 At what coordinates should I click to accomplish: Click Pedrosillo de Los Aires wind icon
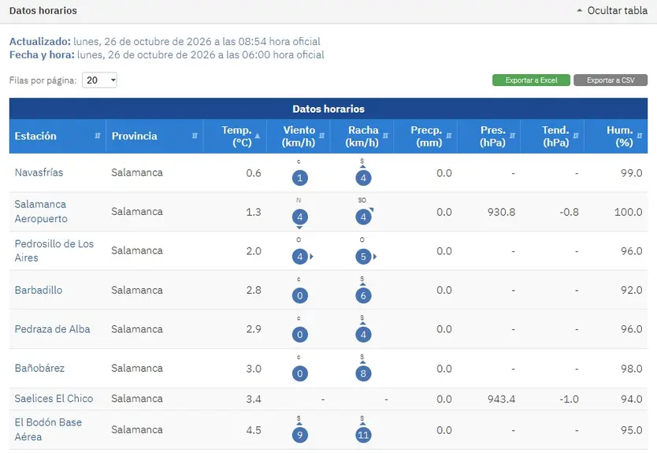point(299,257)
